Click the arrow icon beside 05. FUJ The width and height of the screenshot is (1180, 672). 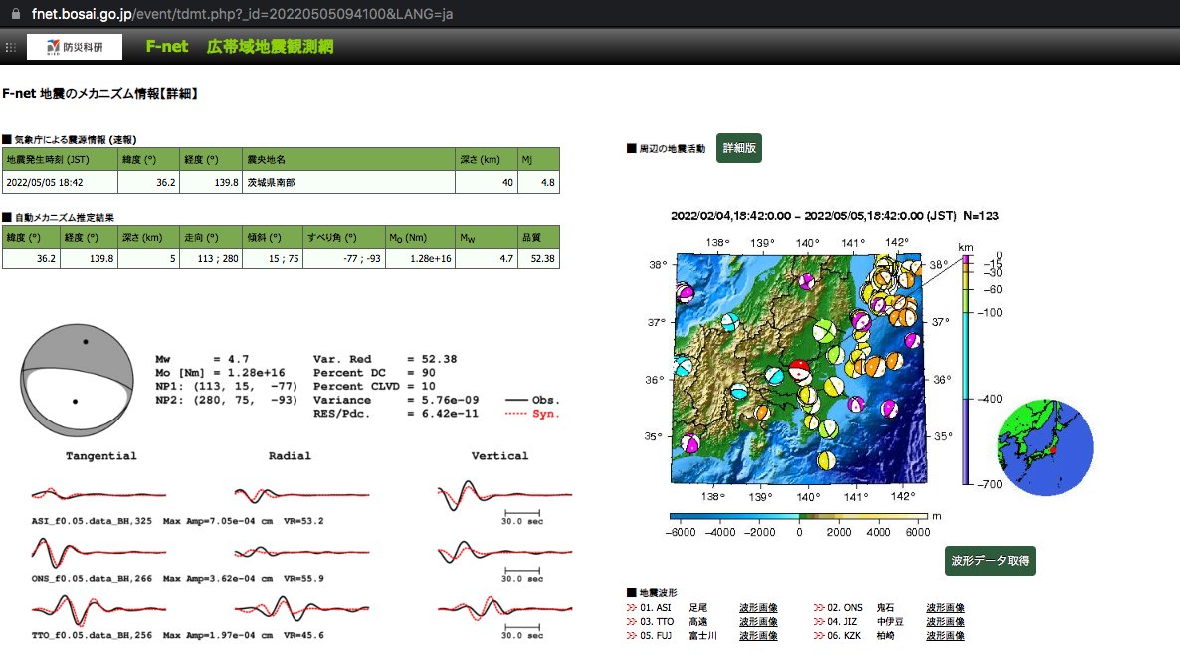(x=632, y=636)
